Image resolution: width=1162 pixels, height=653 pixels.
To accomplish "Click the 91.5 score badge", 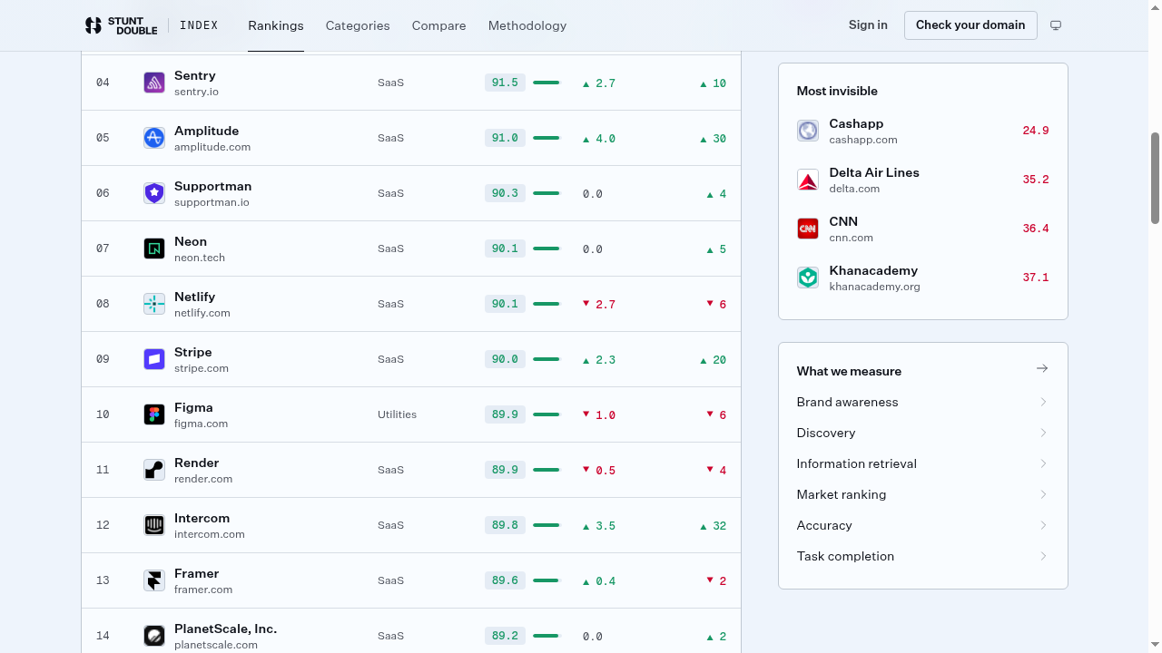I will [505, 83].
